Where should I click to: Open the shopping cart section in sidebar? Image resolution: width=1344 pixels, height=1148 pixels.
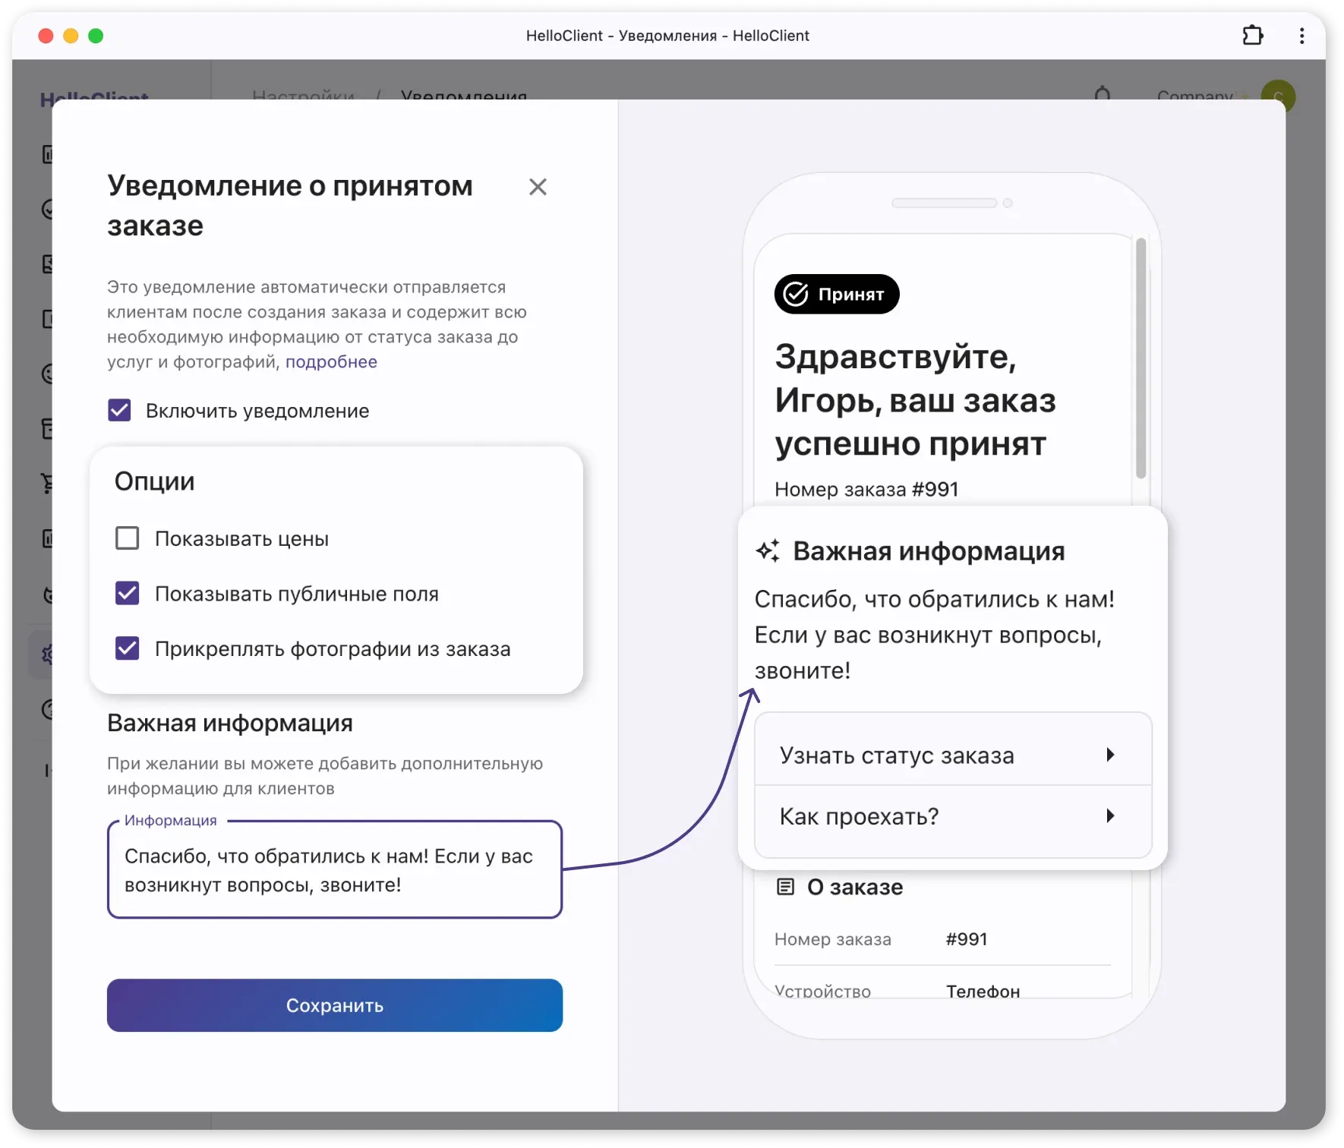(49, 484)
